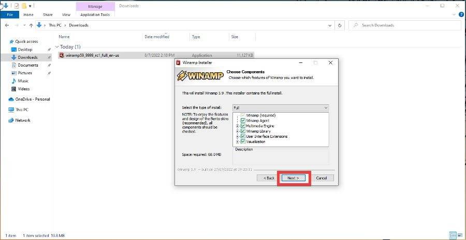
Task: Click the search magnifier icon
Action: (355, 25)
